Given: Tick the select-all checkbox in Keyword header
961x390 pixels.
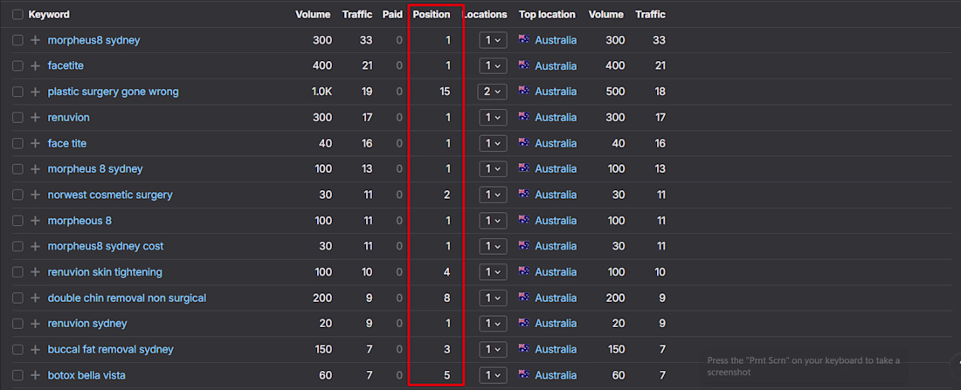Looking at the screenshot, I should pos(17,15).
